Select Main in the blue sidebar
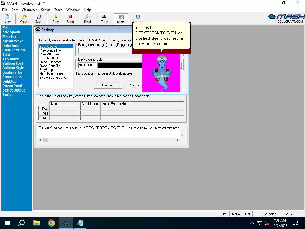 tap(7, 28)
